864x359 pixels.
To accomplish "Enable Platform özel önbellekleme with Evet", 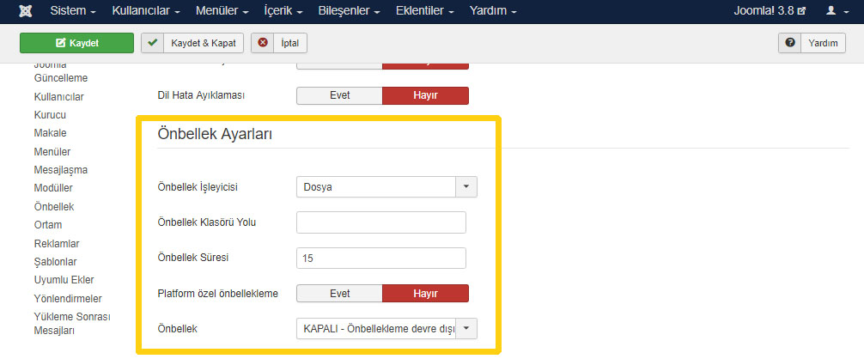I will coord(339,294).
